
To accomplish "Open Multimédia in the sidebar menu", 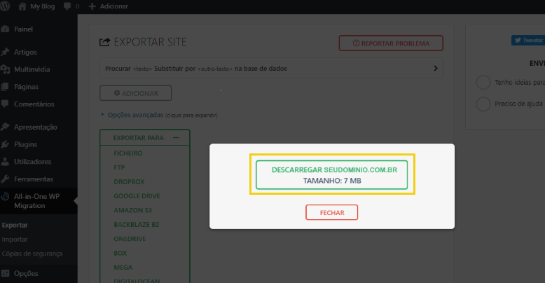I will (x=32, y=69).
